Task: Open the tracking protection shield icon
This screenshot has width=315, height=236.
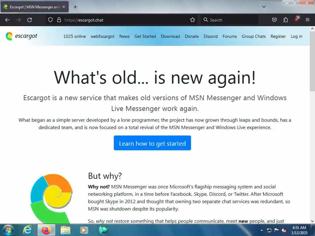Action: (50, 20)
